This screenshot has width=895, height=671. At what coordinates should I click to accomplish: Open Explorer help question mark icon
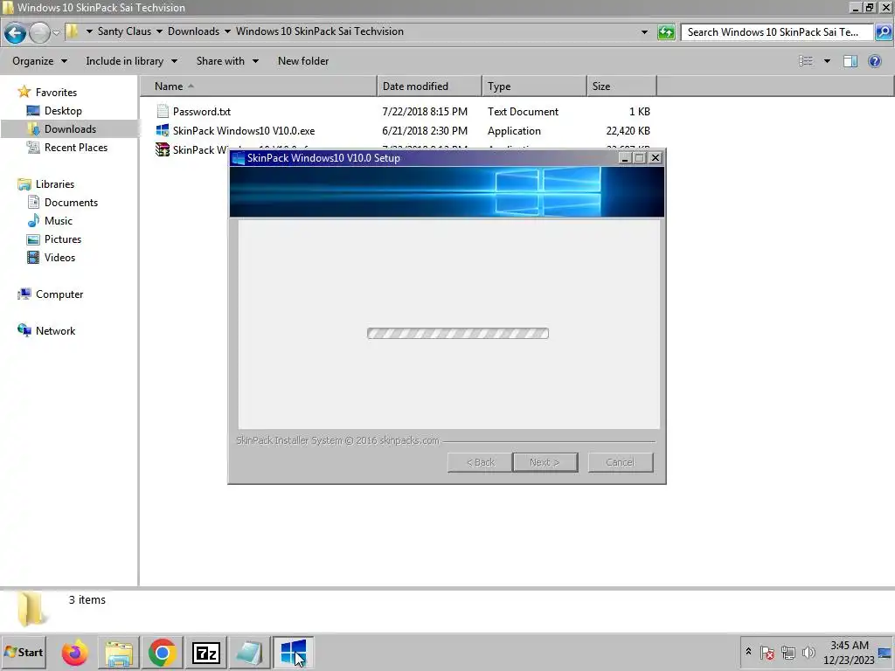[x=874, y=61]
